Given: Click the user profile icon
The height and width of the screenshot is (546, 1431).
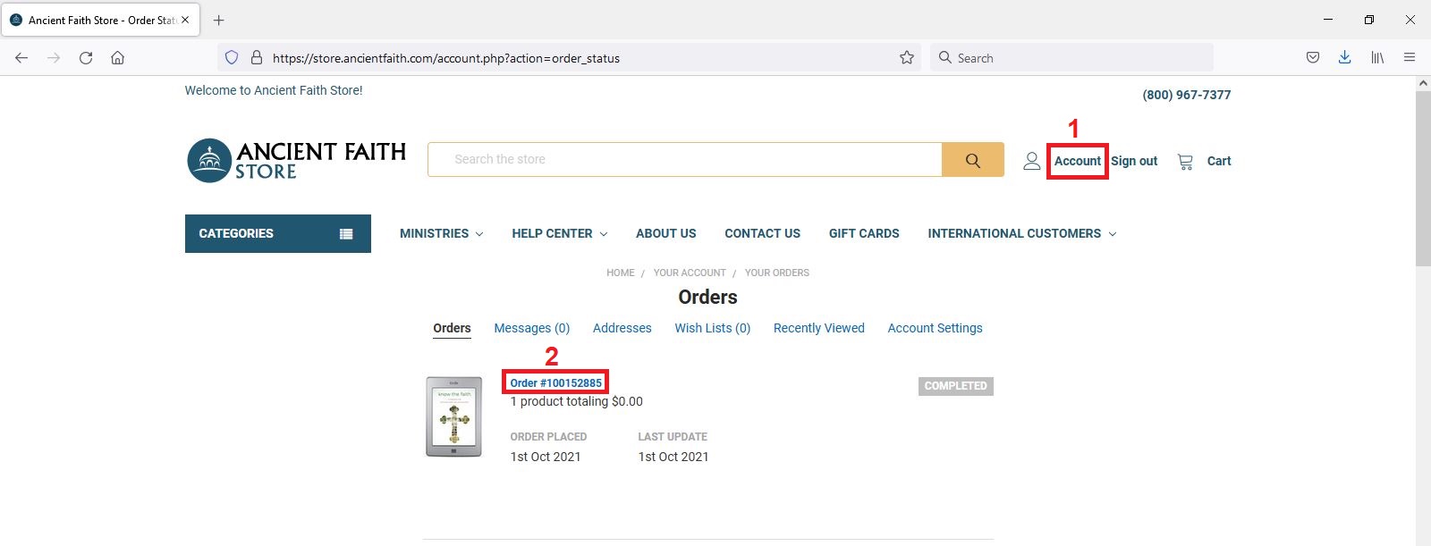Looking at the screenshot, I should pyautogui.click(x=1031, y=161).
